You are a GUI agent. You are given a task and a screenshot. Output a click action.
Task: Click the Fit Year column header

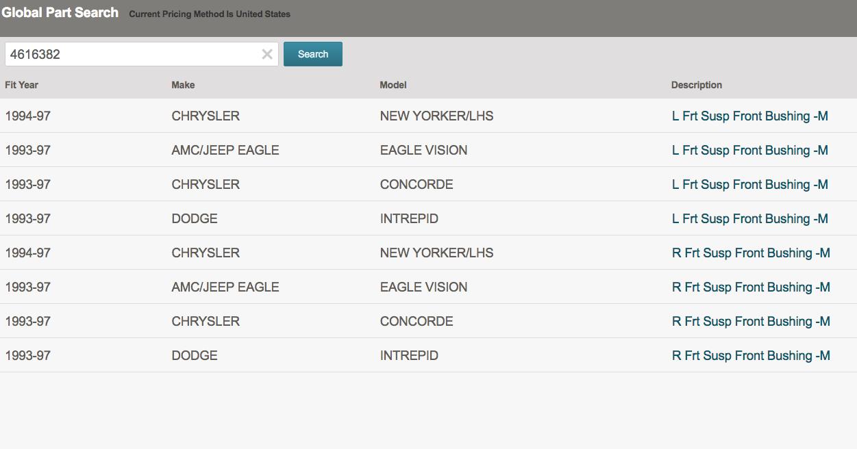(x=21, y=85)
